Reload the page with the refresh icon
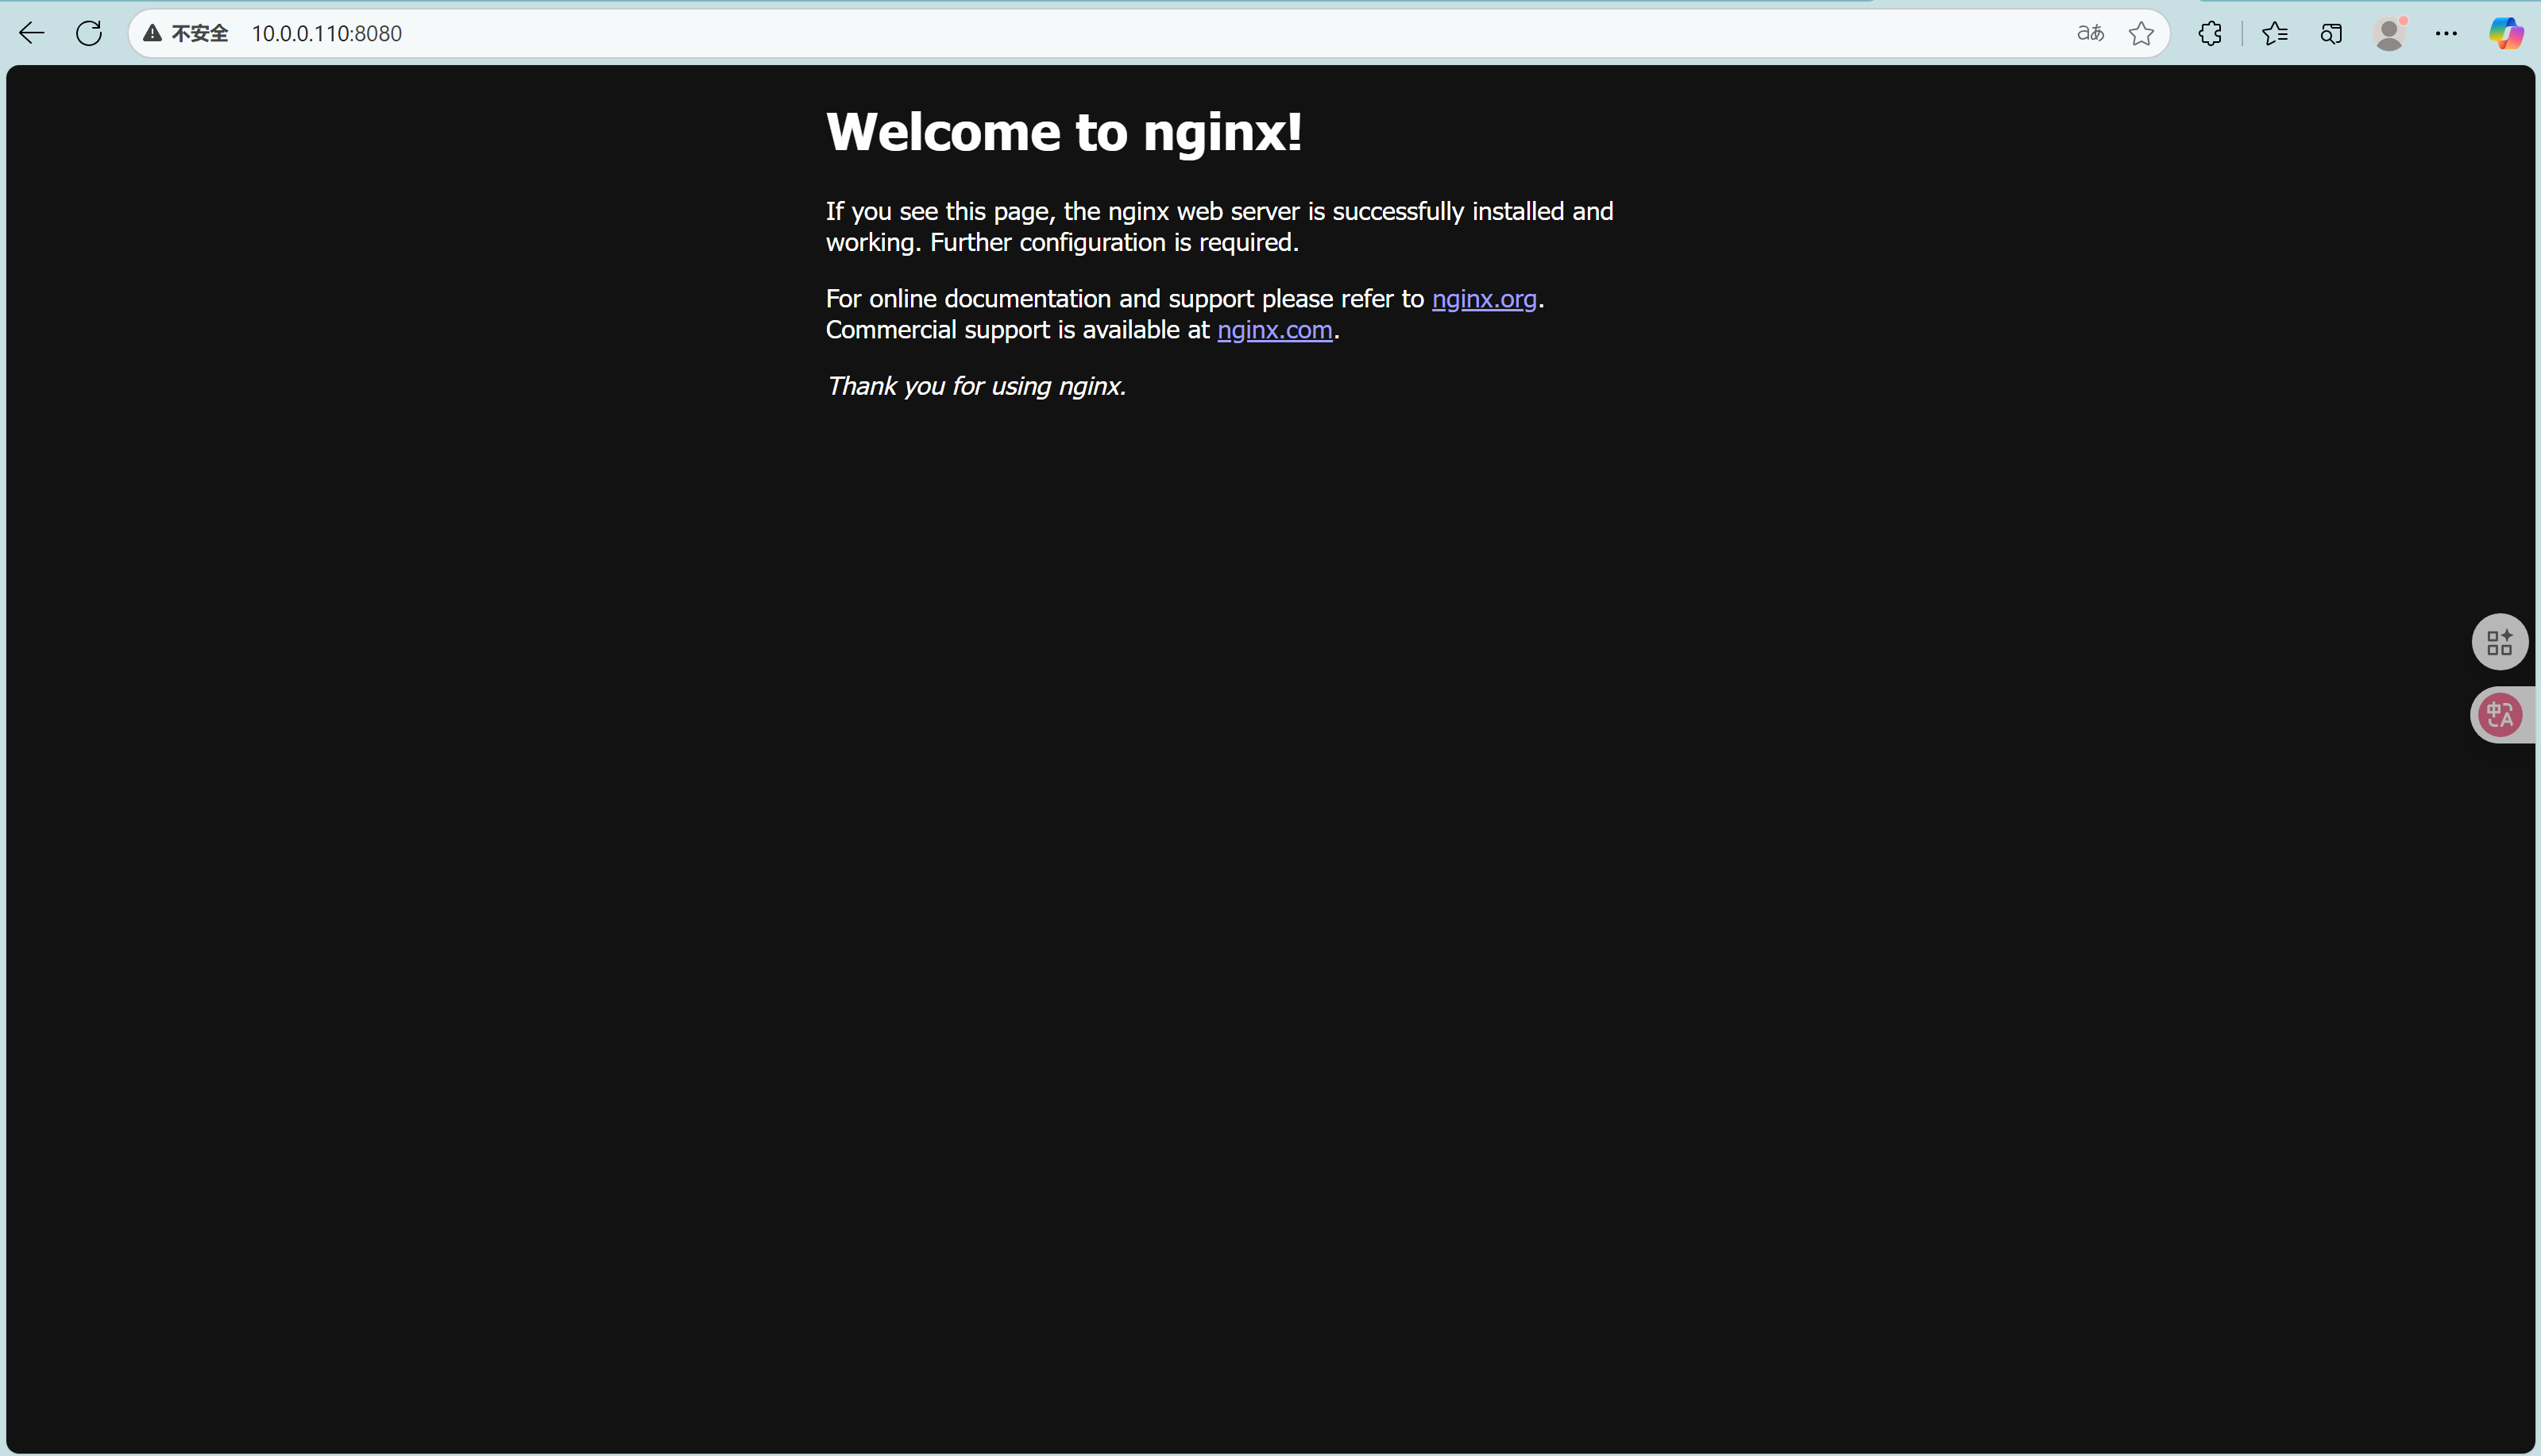 [89, 33]
